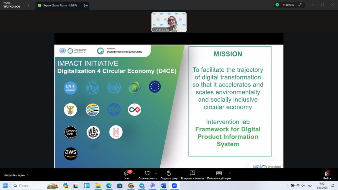
Task: Click the Archana Data video thumbnail
Action: pos(169,22)
